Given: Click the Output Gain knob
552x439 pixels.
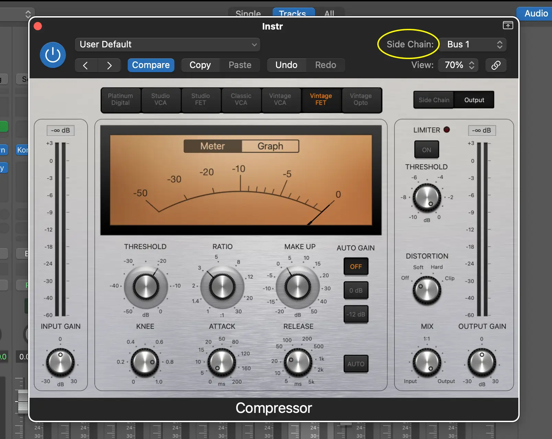Looking at the screenshot, I should click(x=482, y=362).
